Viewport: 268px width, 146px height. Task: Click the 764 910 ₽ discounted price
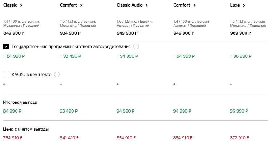13,138
